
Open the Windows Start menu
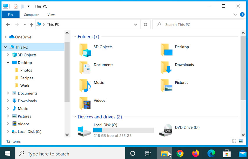pyautogui.click(x=7, y=153)
